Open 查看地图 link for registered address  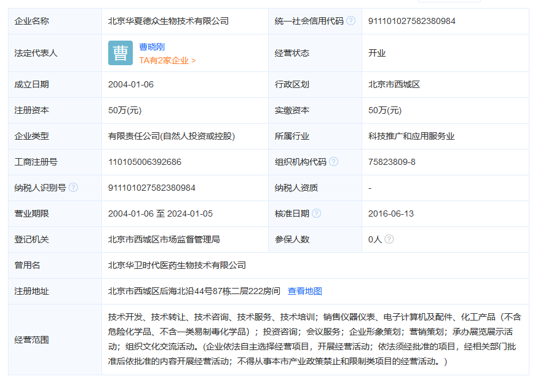click(x=305, y=291)
